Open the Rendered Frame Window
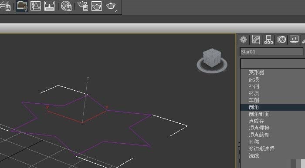Image resolution: width=305 pixels, height=168 pixels. [x=97, y=6]
